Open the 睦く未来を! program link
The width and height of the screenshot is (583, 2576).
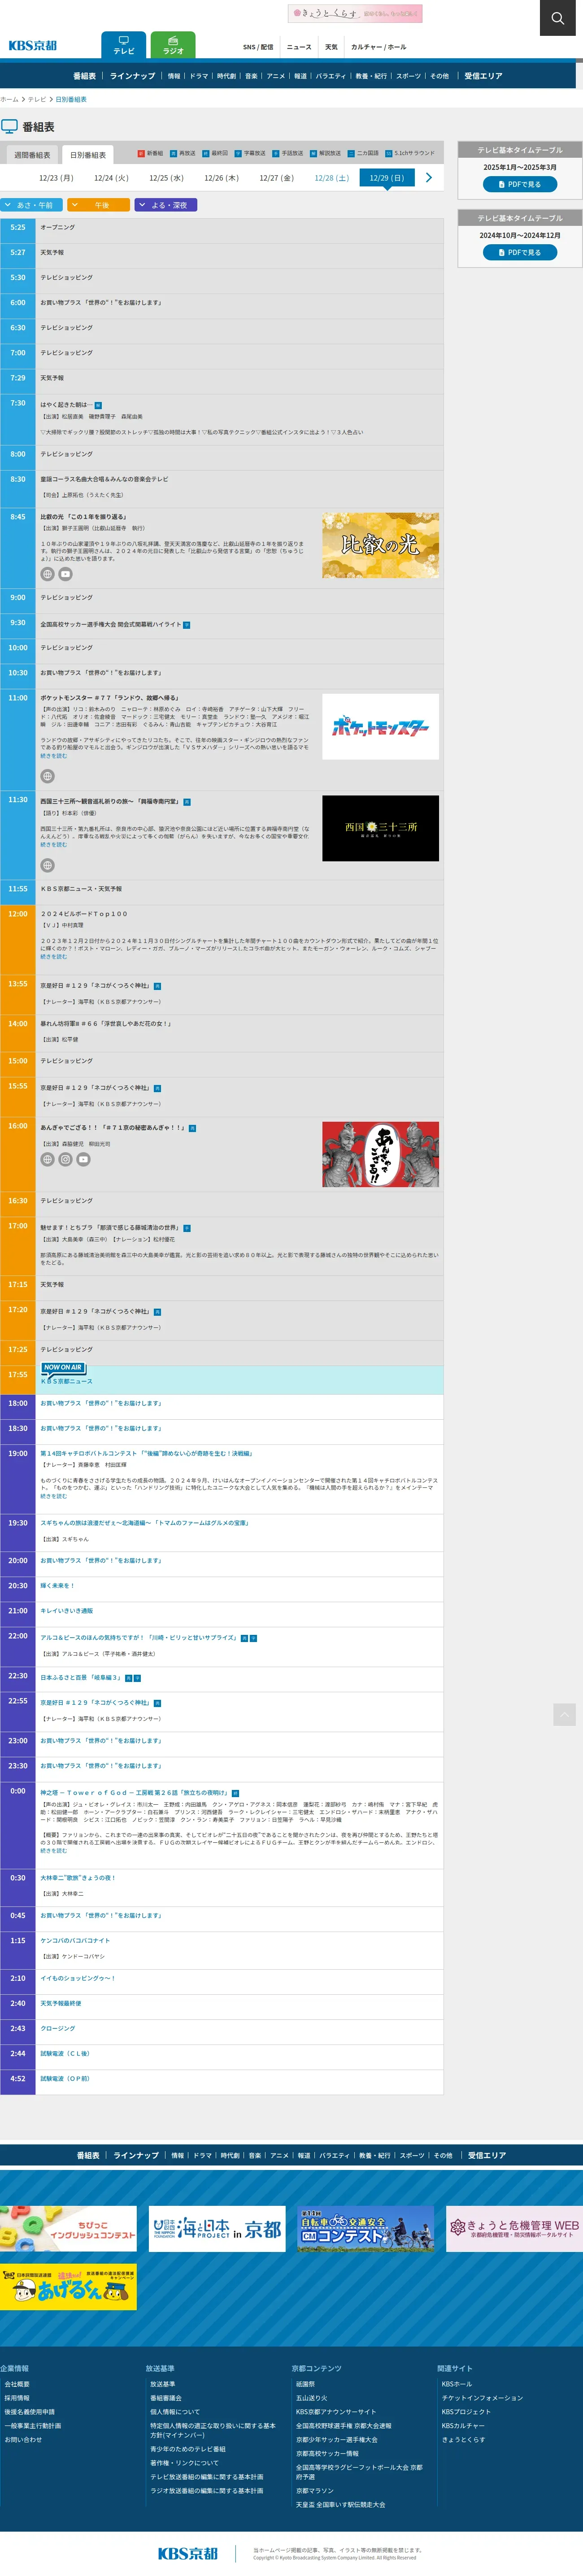pos(57,1586)
